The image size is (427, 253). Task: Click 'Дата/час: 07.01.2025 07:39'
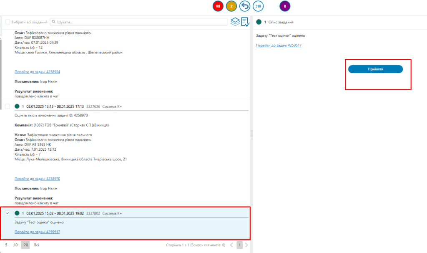(x=36, y=43)
